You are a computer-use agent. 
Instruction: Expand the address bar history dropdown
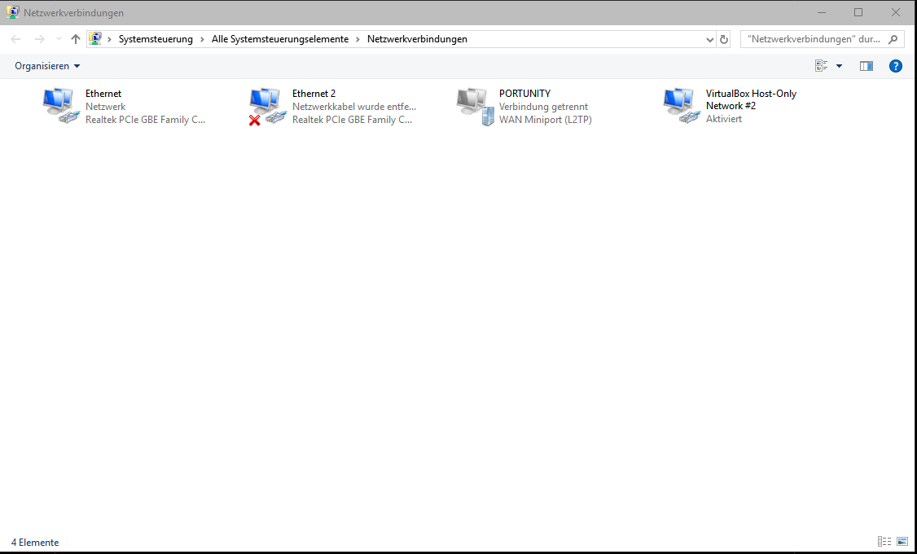(x=709, y=39)
